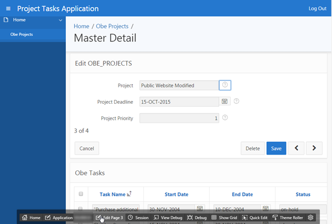Screen dimensions: 332x224
Task: Click the Log Out link
Action: click(317, 9)
